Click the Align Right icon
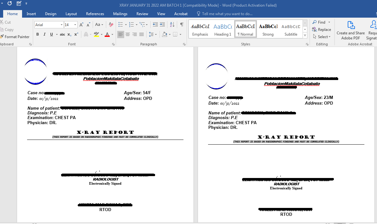Image resolution: width=377 pixels, height=224 pixels. (135, 34)
